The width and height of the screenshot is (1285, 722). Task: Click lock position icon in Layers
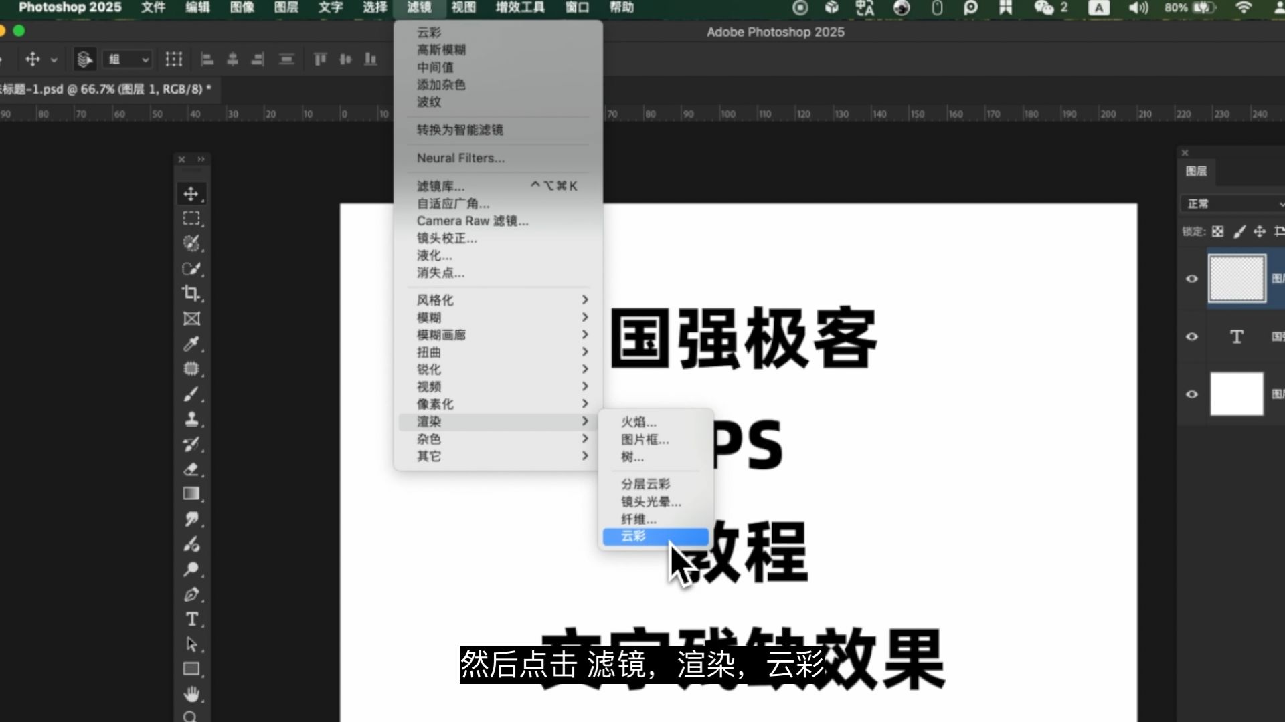(1260, 231)
